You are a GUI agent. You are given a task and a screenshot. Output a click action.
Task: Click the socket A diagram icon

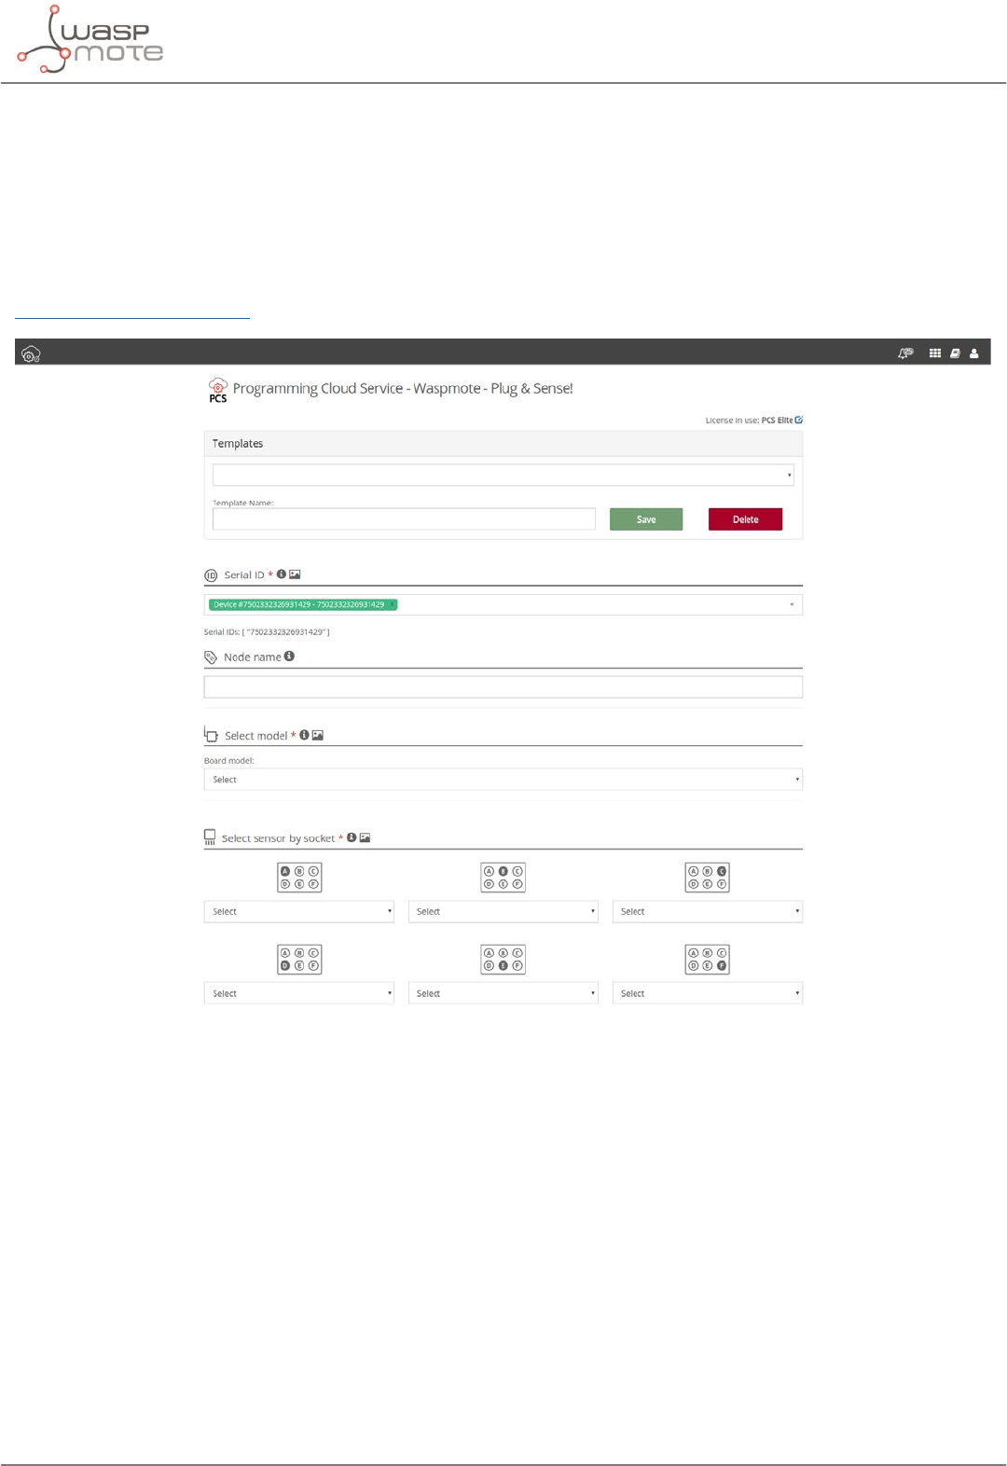click(299, 878)
